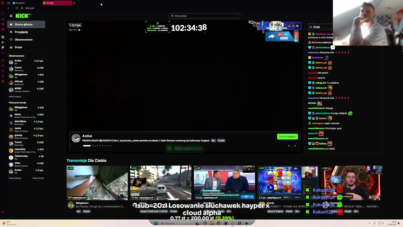Open Chrome from the taskbar
Image resolution: width=403 pixels, height=227 pixels.
[x=219, y=223]
